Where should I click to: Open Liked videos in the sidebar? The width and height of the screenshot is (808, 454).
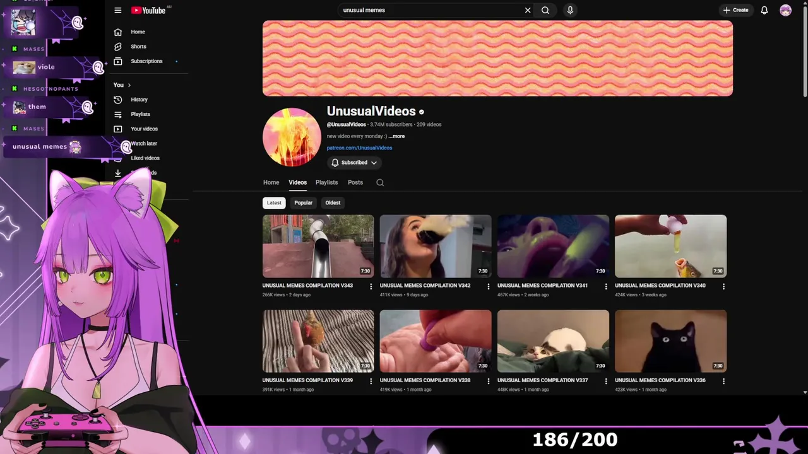pos(145,158)
